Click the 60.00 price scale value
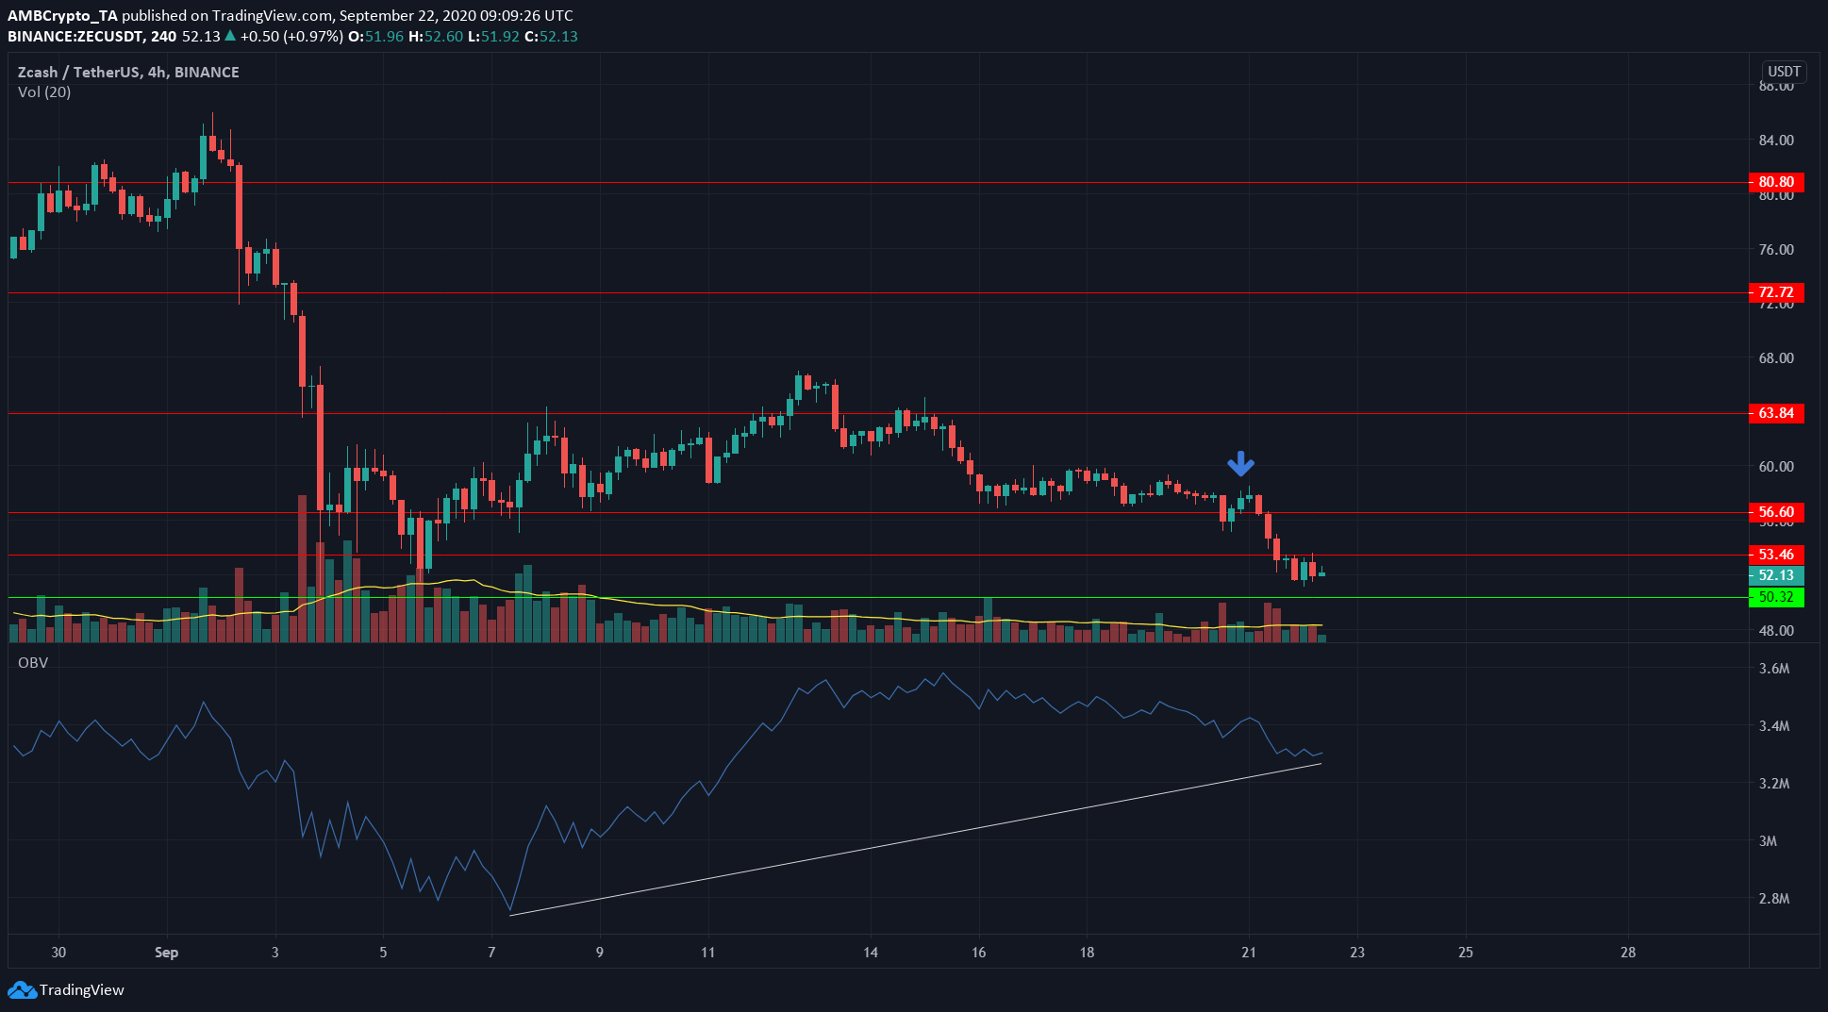 click(x=1776, y=467)
